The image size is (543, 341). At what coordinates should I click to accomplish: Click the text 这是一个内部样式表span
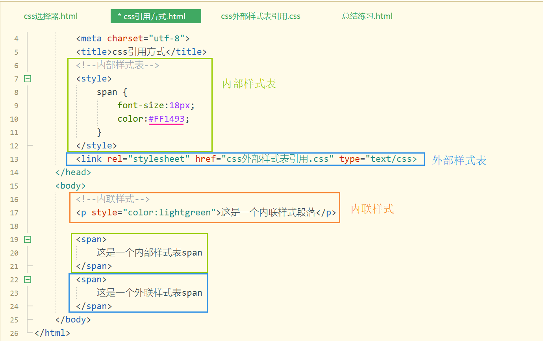coord(150,252)
